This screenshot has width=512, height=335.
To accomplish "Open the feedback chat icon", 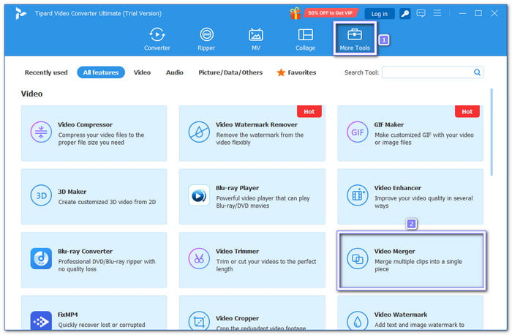I will click(421, 13).
